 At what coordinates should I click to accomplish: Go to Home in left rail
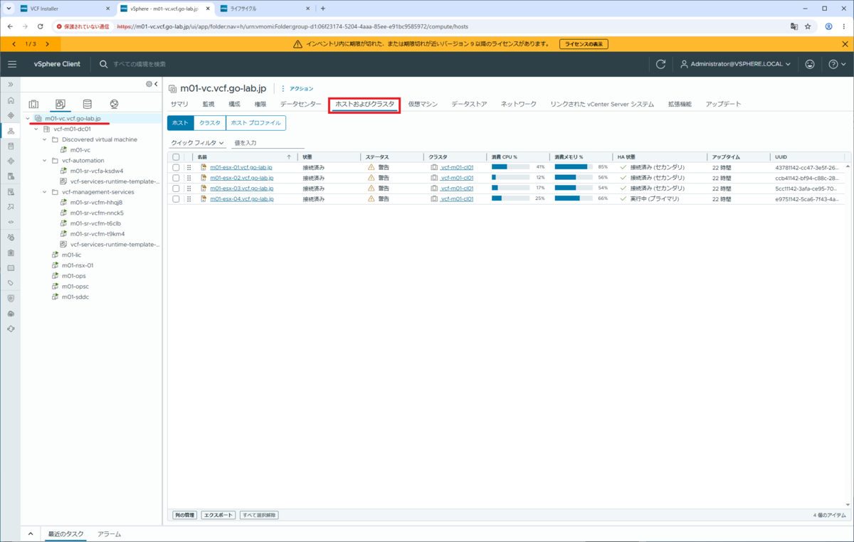(x=11, y=100)
